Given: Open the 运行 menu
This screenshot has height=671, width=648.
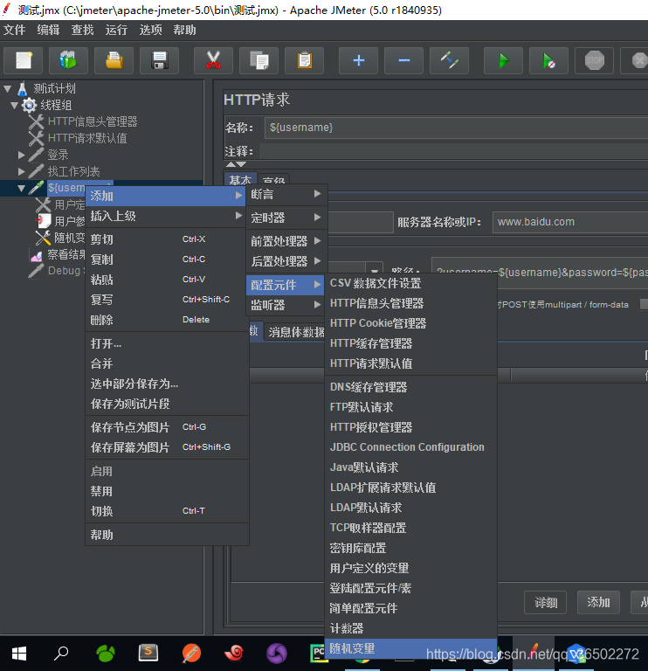Looking at the screenshot, I should pos(116,30).
